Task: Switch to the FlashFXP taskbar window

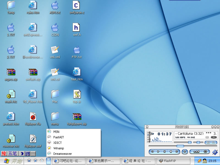Action: click(173, 161)
